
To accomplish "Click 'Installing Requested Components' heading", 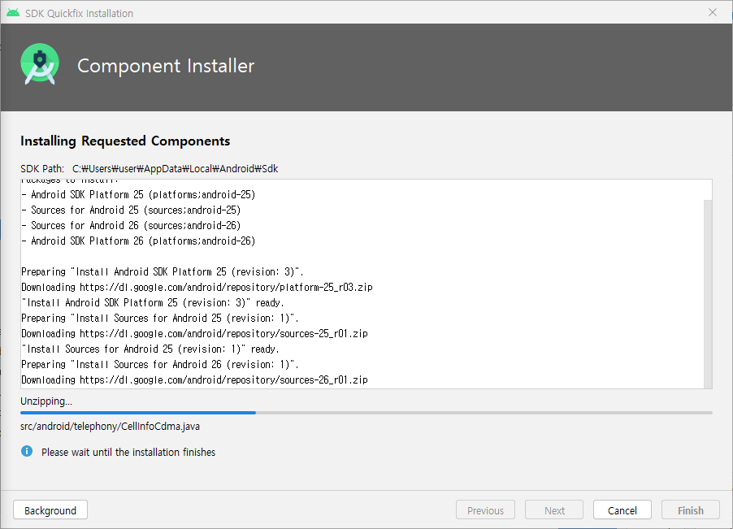I will 125,141.
